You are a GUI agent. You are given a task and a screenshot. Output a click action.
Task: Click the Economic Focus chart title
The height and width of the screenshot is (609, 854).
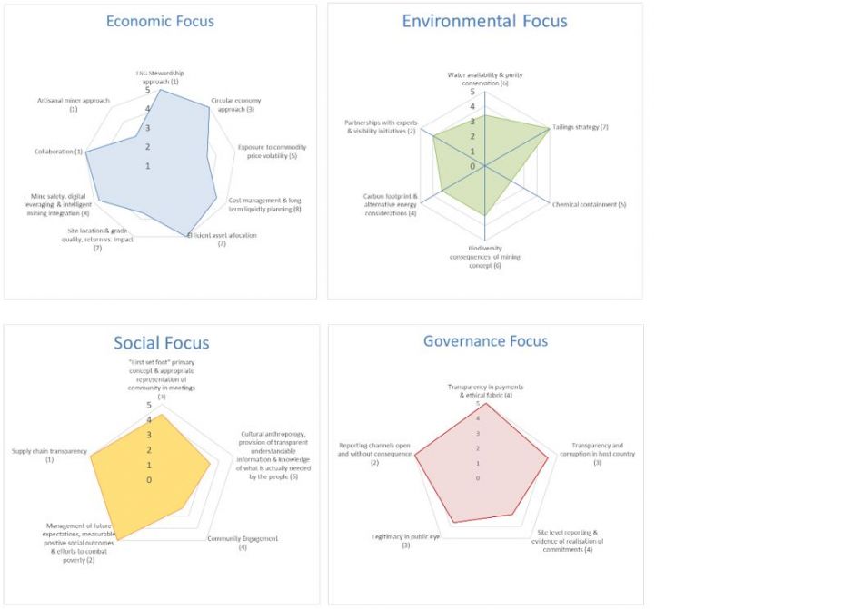[160, 21]
